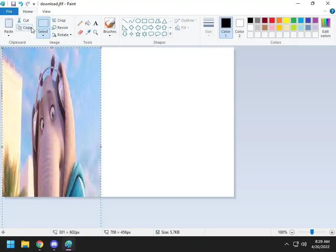Viewport: 336px width, 252px height.
Task: Open Edit colors dialog
Action: pos(325,28)
